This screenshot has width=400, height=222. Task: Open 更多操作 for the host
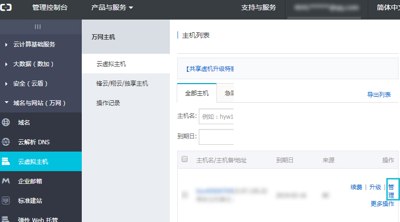pos(382,203)
